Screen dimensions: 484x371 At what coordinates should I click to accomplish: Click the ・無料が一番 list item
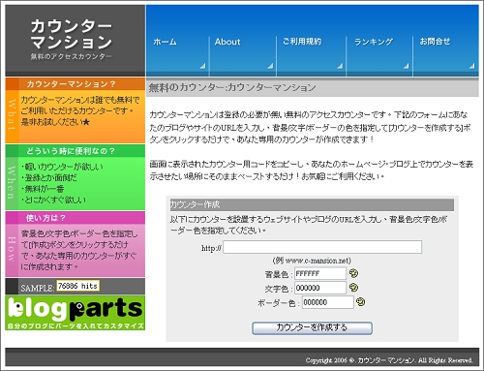43,189
